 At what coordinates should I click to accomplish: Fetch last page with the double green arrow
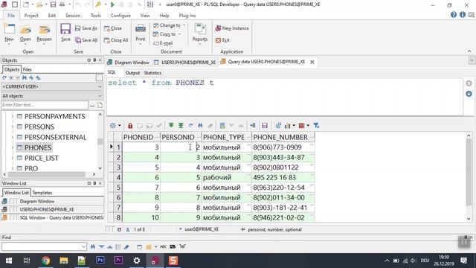(181, 126)
